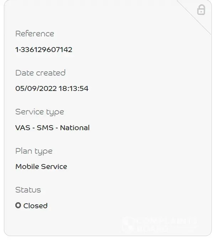
Task: Click the Closed status text
Action: (x=35, y=206)
